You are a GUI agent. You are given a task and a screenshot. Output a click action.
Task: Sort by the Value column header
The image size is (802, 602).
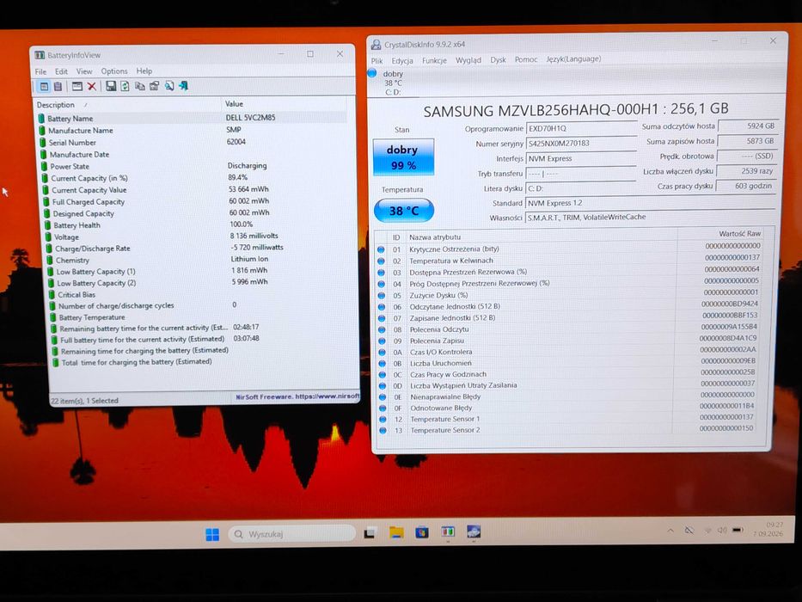(x=284, y=104)
